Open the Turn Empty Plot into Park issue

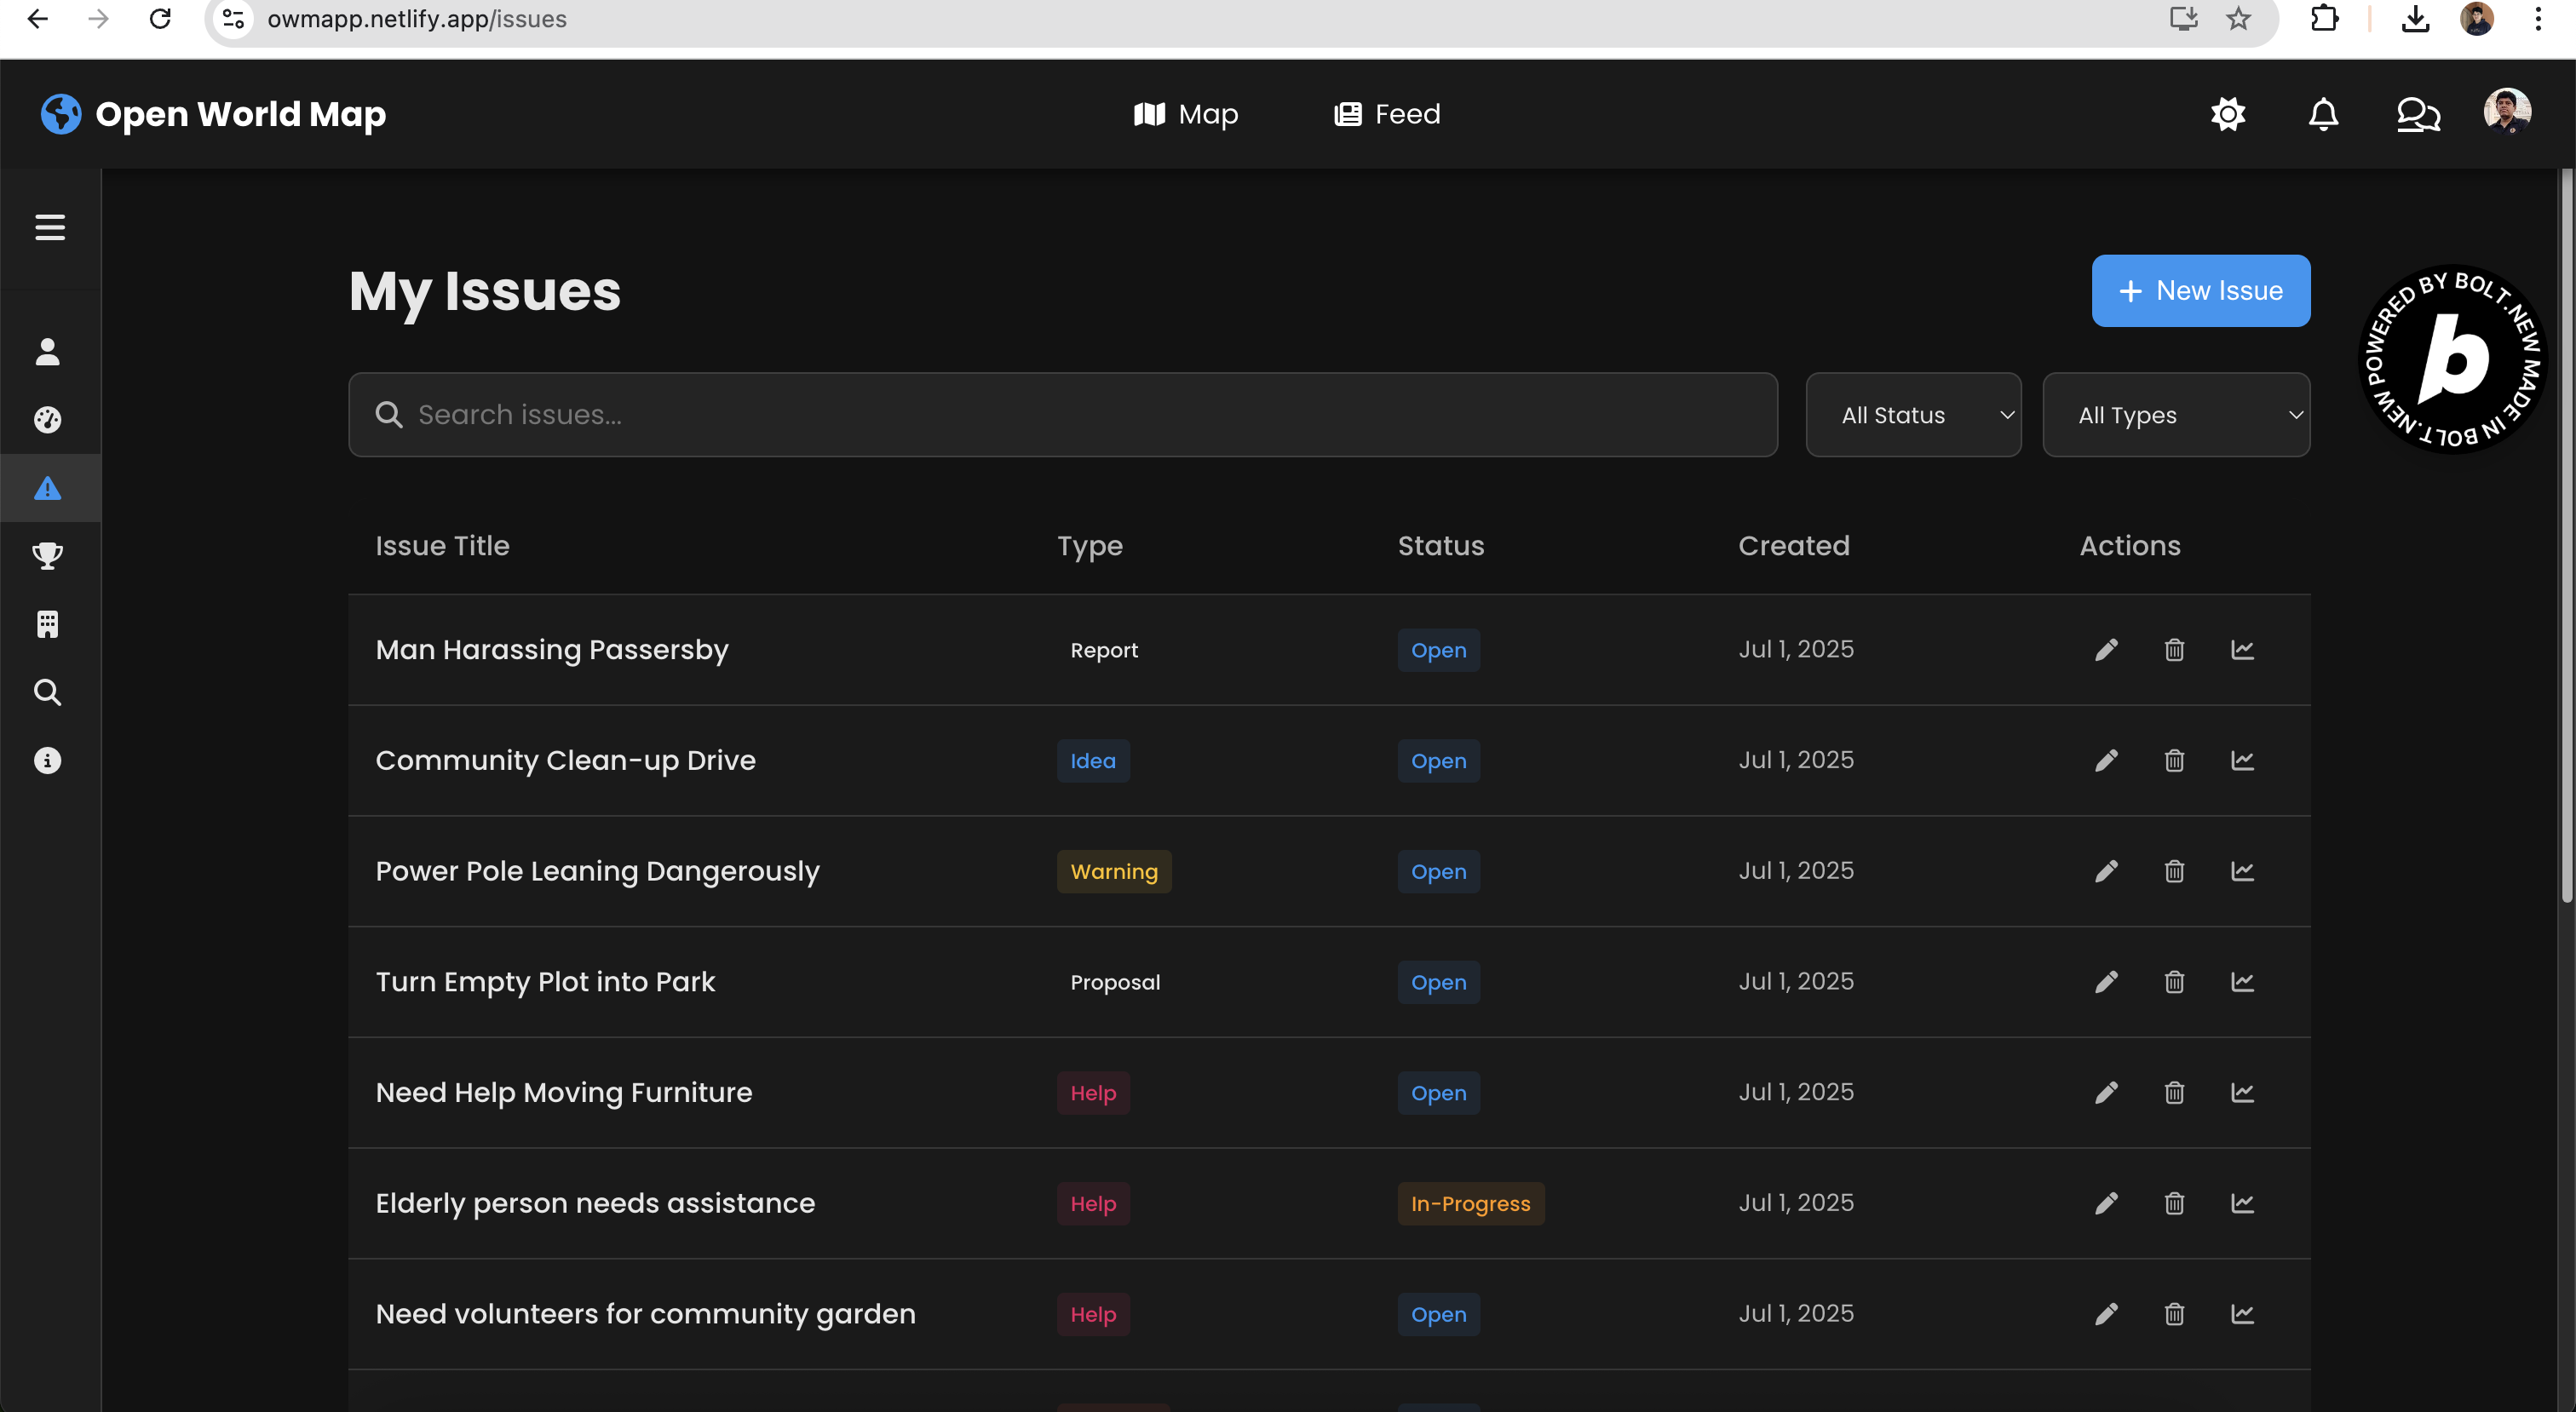[x=545, y=982]
